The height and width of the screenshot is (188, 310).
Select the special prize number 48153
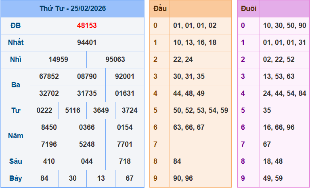click(87, 25)
